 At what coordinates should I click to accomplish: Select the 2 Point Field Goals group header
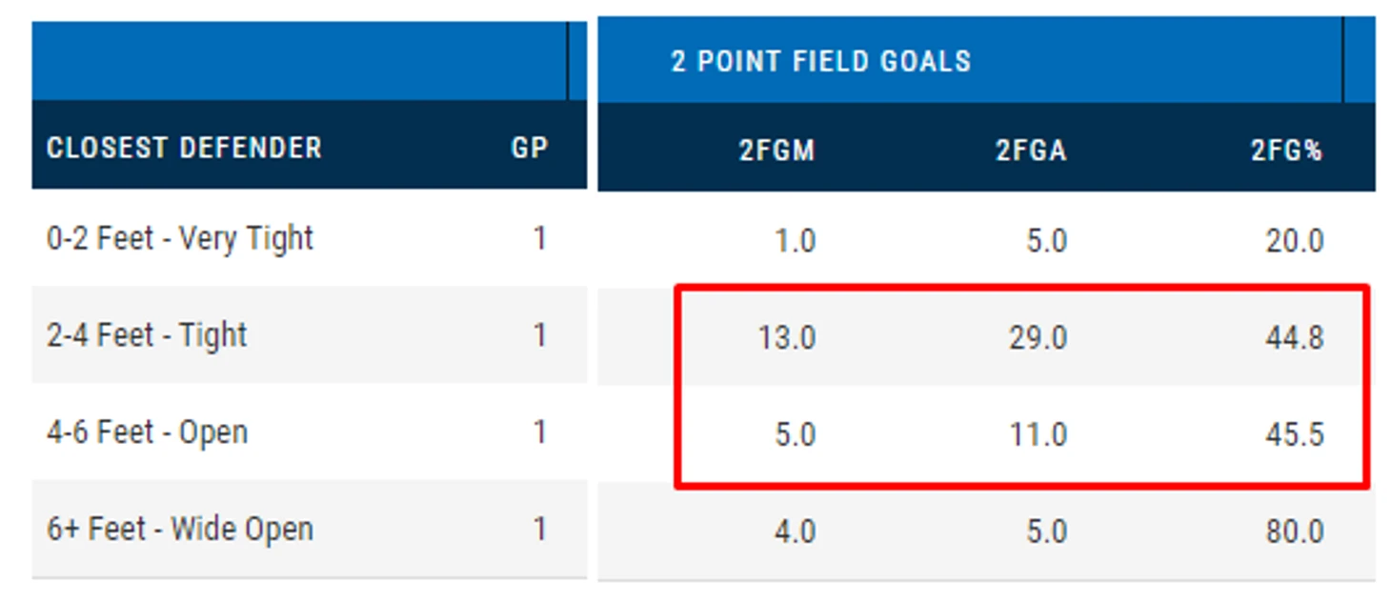(820, 62)
